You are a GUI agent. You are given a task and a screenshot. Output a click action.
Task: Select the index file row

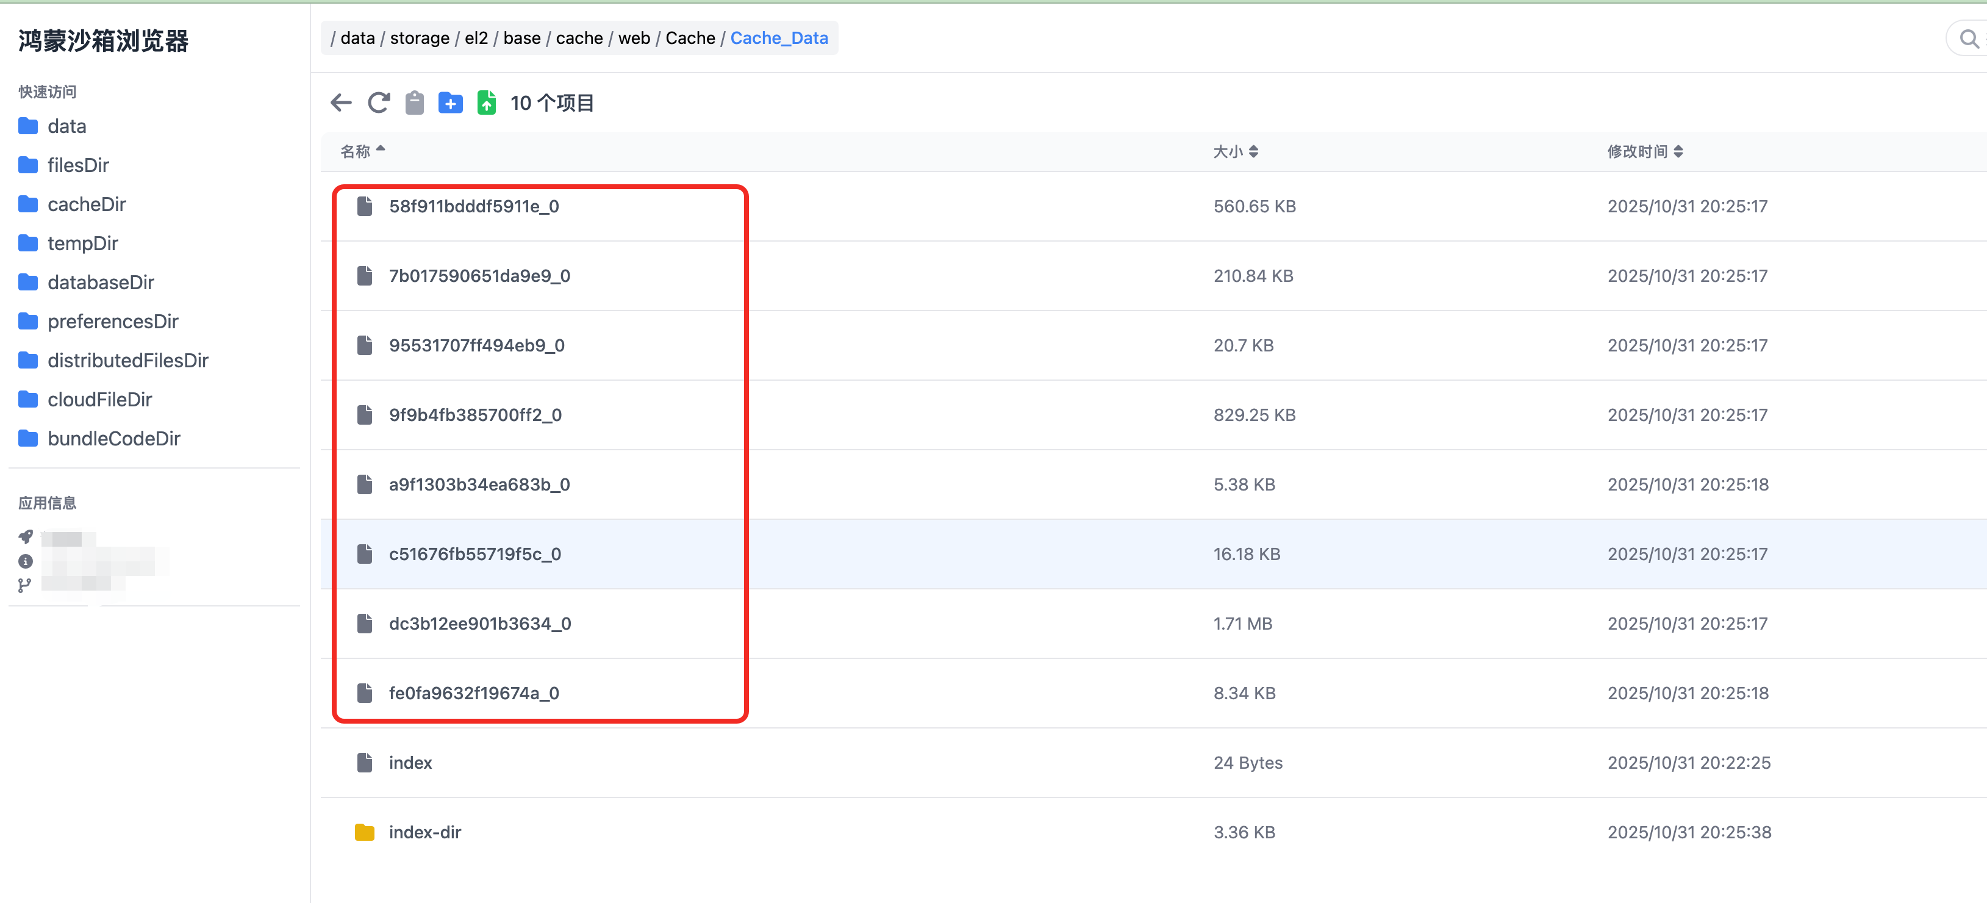(x=410, y=763)
